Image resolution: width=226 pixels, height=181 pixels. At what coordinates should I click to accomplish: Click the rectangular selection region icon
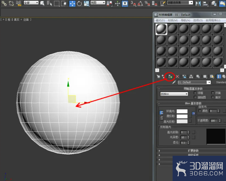tap(57, 4)
